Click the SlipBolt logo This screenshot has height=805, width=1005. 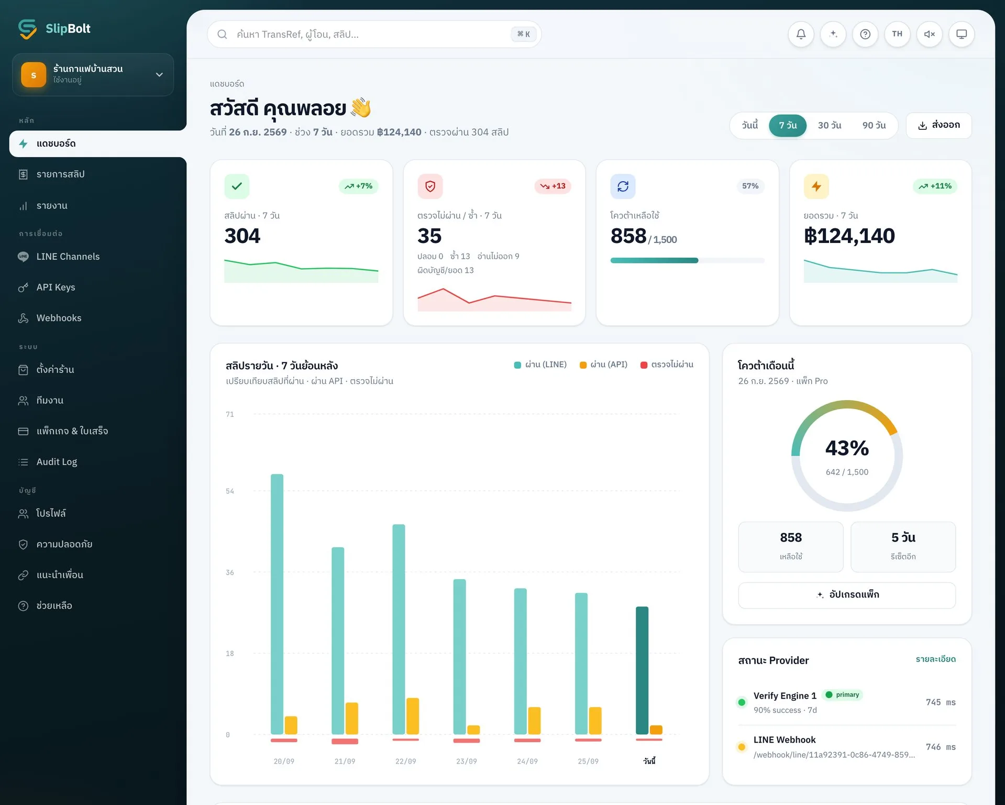coord(54,29)
